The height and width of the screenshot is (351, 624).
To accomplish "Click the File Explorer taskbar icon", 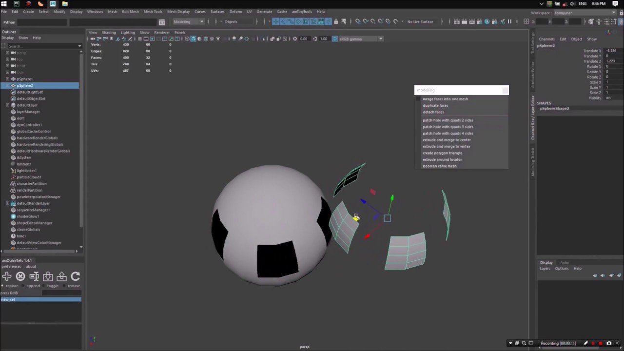I will pos(65,3).
